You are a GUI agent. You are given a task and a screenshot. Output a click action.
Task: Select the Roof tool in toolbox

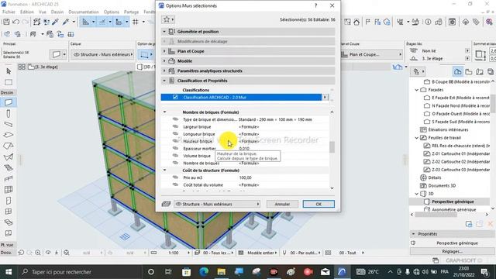[x=9, y=146]
